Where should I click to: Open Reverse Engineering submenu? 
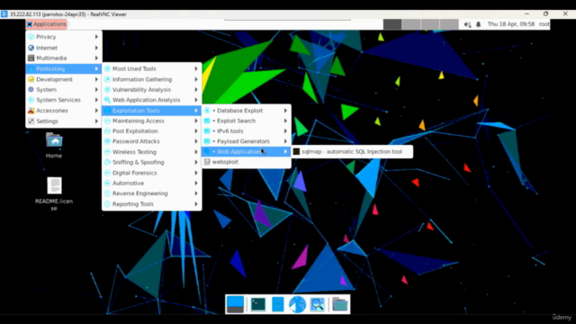coord(152,193)
